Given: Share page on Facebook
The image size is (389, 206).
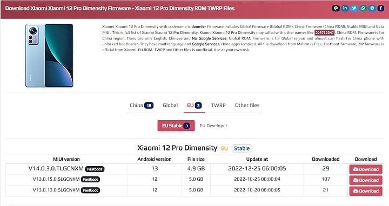Looking at the screenshot, I should pos(381,8).
